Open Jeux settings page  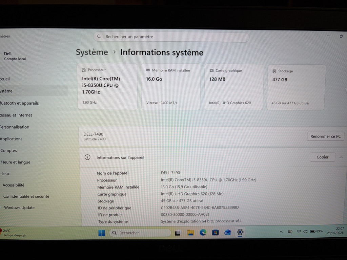(6, 174)
